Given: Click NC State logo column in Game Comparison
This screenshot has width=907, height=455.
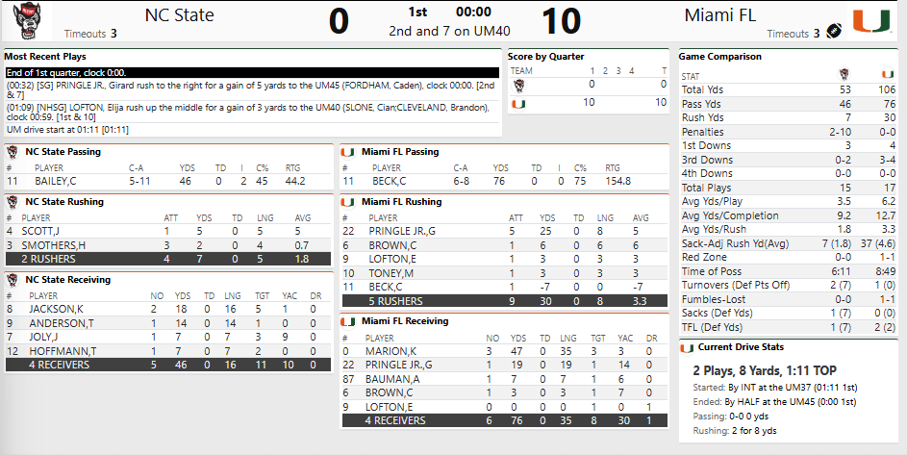Looking at the screenshot, I should [844, 74].
